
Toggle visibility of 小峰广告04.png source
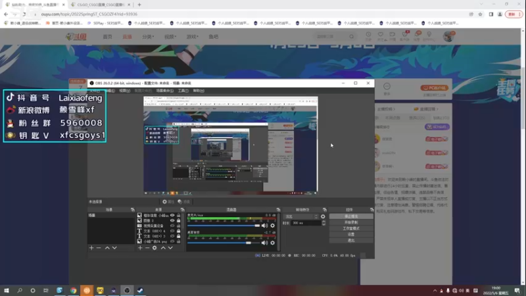point(172,241)
